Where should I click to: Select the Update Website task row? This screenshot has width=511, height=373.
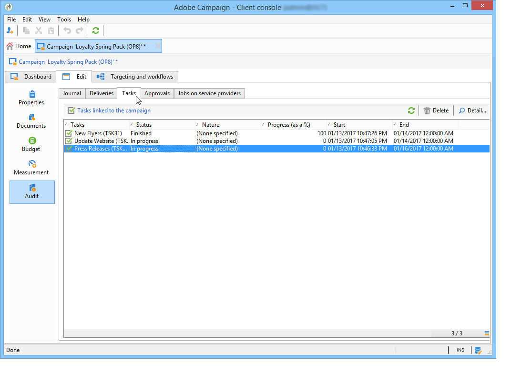pos(276,141)
